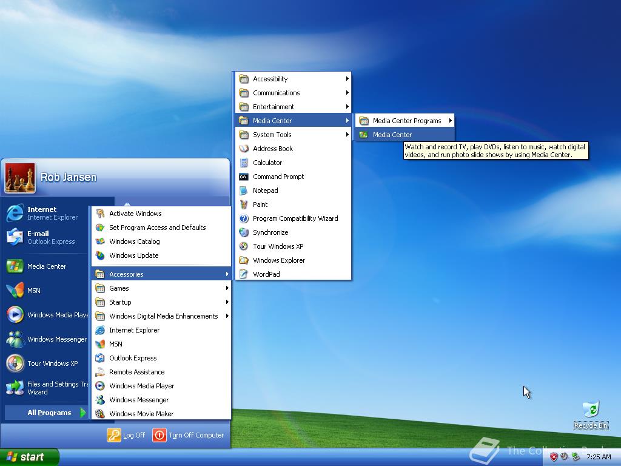Open Internet Explorer from pinned list
This screenshot has height=466, width=621.
[47, 213]
